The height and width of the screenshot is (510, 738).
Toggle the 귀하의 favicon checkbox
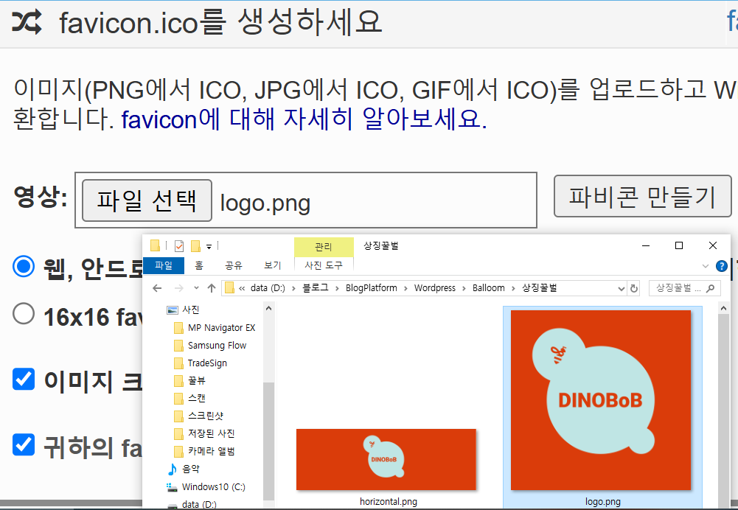pos(24,444)
